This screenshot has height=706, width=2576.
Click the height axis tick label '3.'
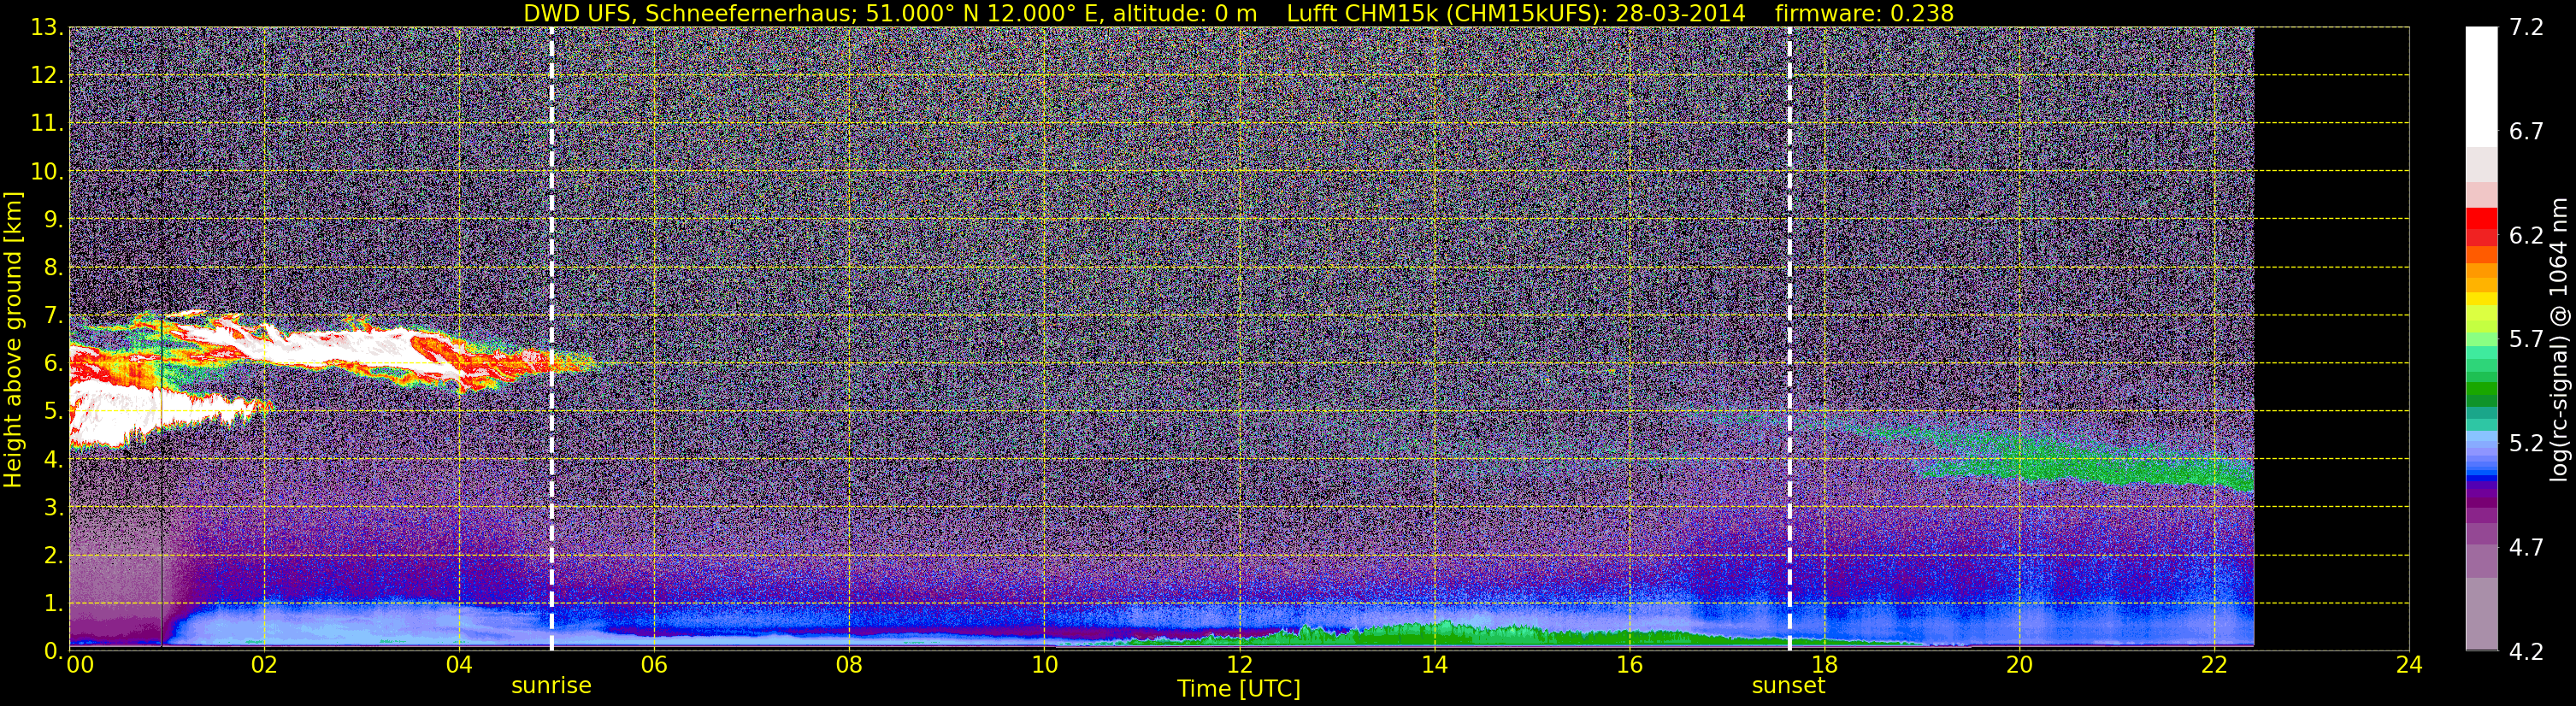[x=52, y=507]
